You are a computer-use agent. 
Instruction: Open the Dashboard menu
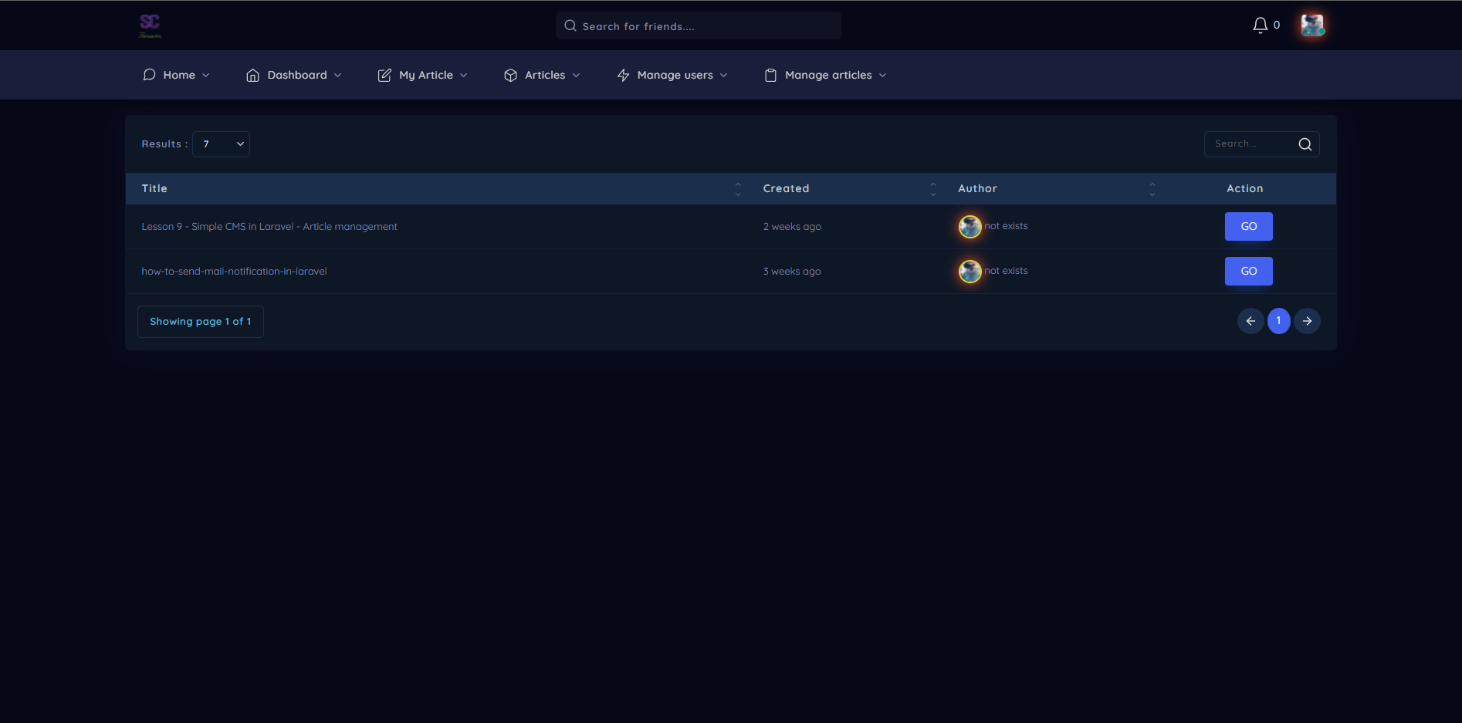294,75
